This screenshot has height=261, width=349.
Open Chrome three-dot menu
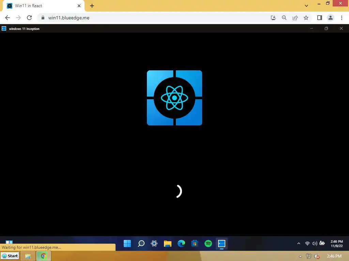(x=342, y=18)
